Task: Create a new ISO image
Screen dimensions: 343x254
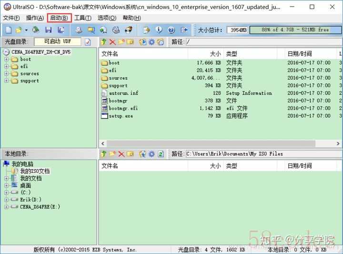Action: [8, 30]
